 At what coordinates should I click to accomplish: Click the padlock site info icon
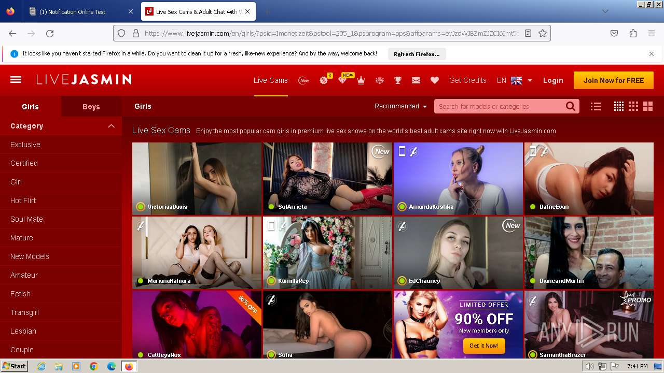[x=136, y=33]
